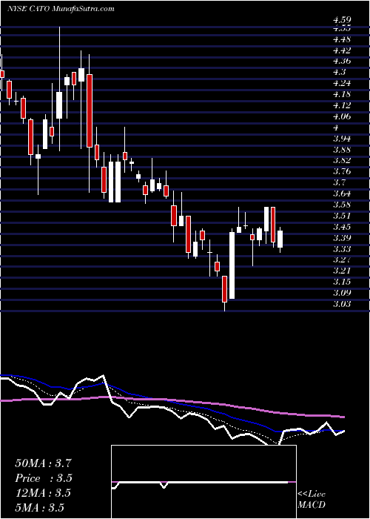The width and height of the screenshot is (370, 519).
Task: Click the 5MA : 3.5 readout
Action: 40,507
